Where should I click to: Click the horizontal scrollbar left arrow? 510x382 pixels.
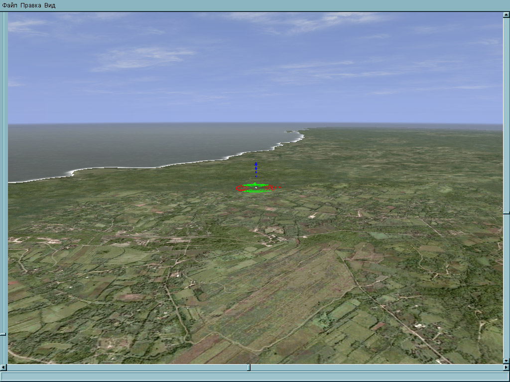tap(3, 368)
